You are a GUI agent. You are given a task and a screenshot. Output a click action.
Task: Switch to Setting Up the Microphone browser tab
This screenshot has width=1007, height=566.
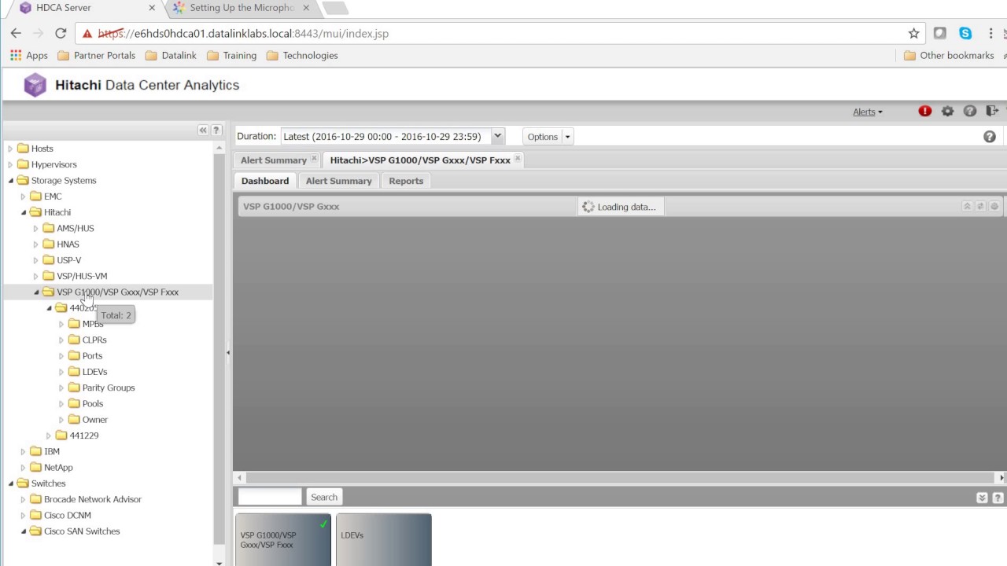[x=242, y=8]
